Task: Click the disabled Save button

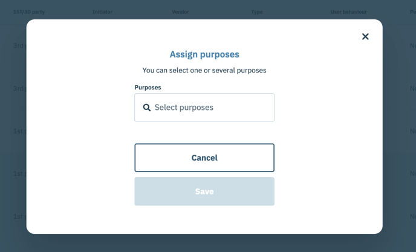Action: (x=204, y=191)
